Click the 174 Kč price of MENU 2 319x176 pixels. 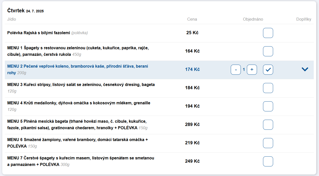[x=192, y=69]
